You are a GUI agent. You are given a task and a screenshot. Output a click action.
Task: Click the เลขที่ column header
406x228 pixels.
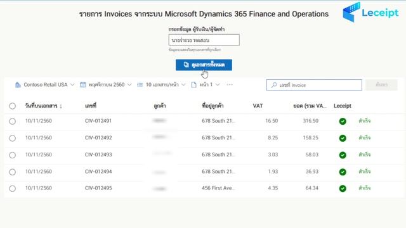(90, 106)
